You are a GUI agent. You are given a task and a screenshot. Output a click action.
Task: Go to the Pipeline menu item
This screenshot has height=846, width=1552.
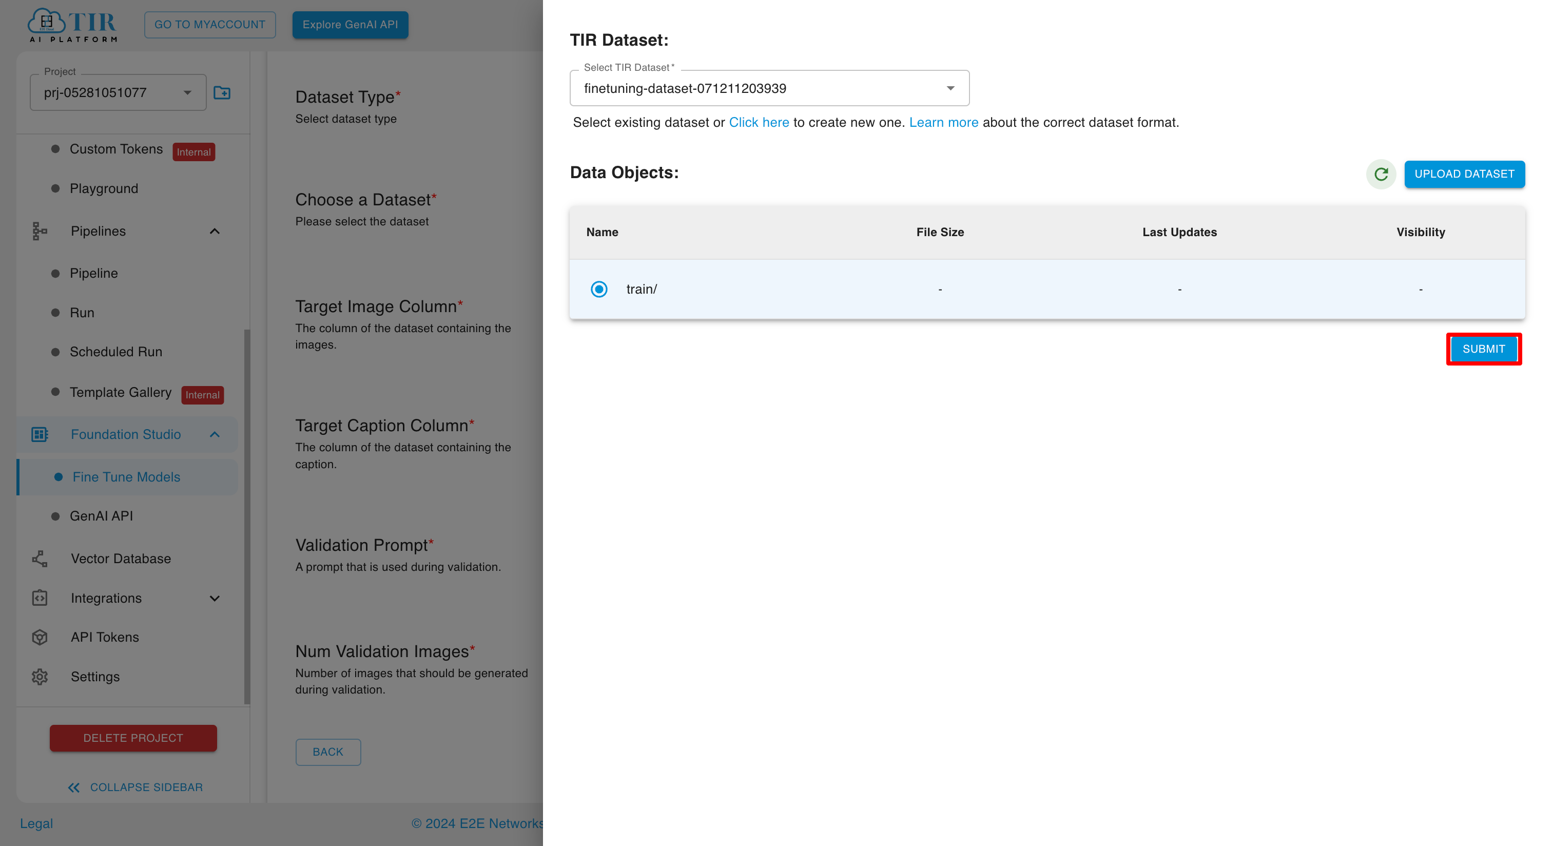pos(94,273)
